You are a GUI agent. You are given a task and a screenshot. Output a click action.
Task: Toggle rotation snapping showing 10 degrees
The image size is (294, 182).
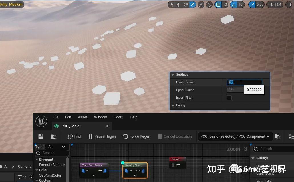pos(233,5)
